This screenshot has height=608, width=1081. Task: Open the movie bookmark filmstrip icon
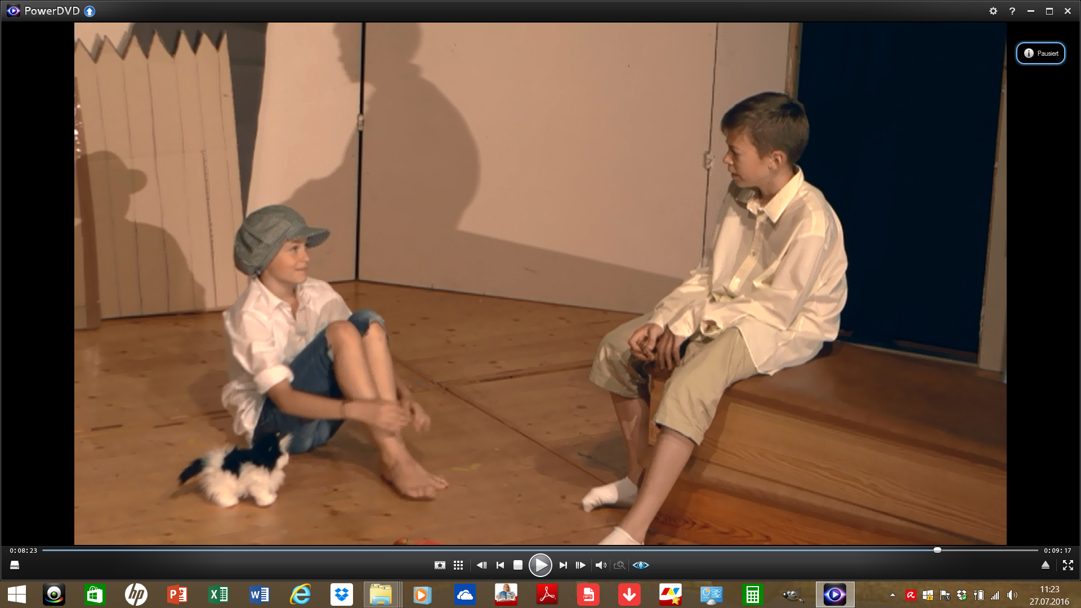pyautogui.click(x=440, y=565)
